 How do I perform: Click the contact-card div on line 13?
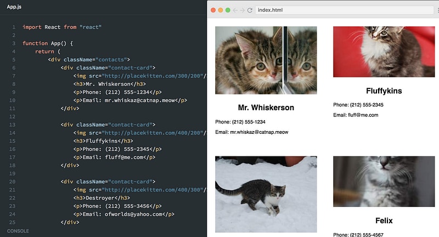(108, 125)
